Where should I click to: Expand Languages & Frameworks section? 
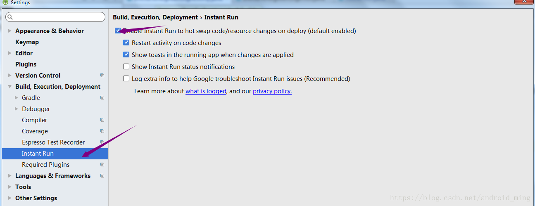pos(10,176)
